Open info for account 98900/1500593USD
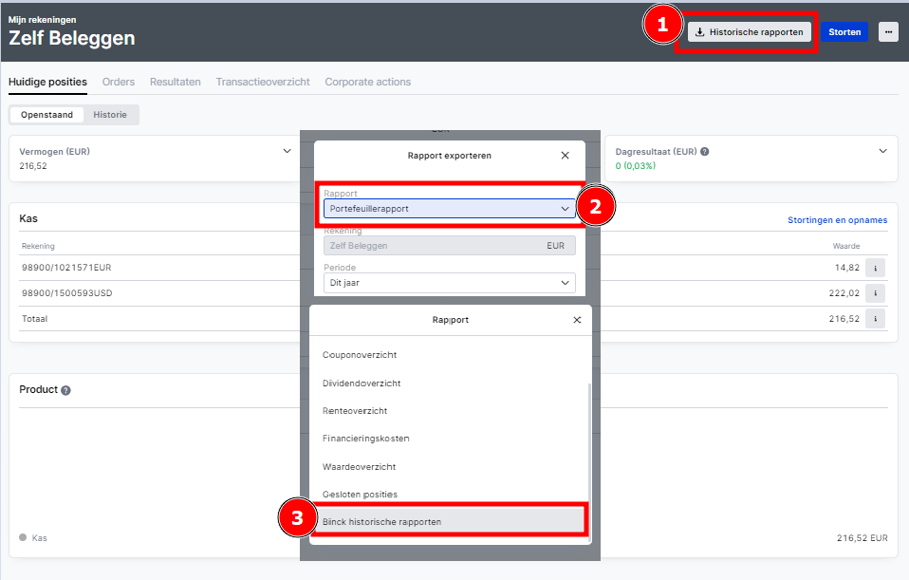 coord(875,293)
